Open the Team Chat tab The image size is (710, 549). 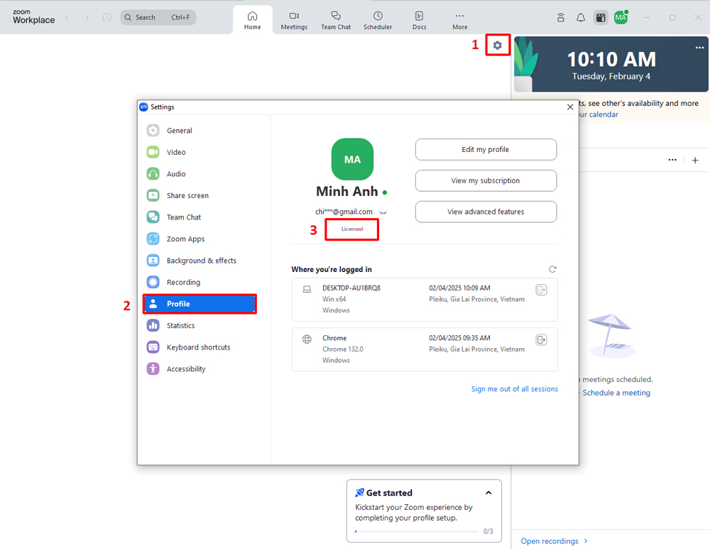336,21
